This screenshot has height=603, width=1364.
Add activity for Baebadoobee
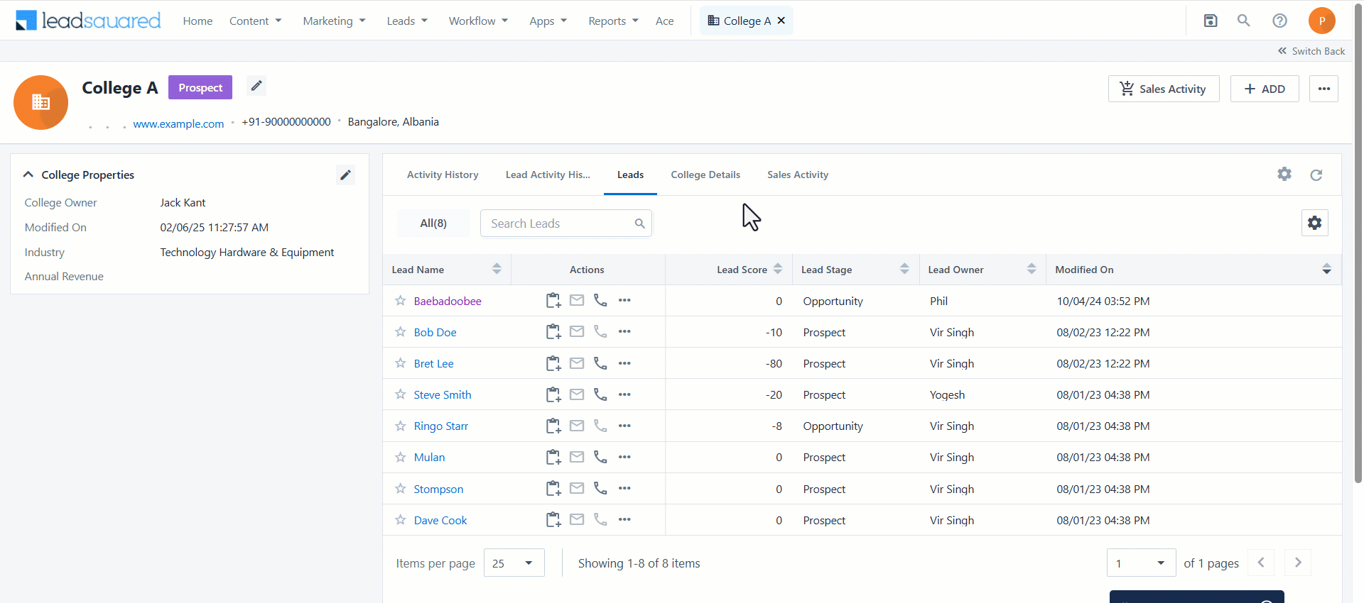553,301
